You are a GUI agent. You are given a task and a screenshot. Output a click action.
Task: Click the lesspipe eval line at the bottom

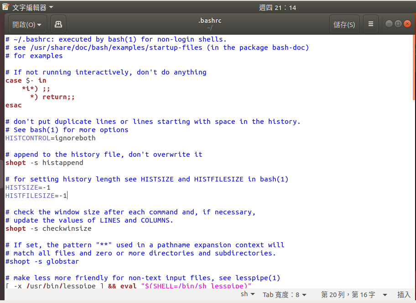click(129, 286)
